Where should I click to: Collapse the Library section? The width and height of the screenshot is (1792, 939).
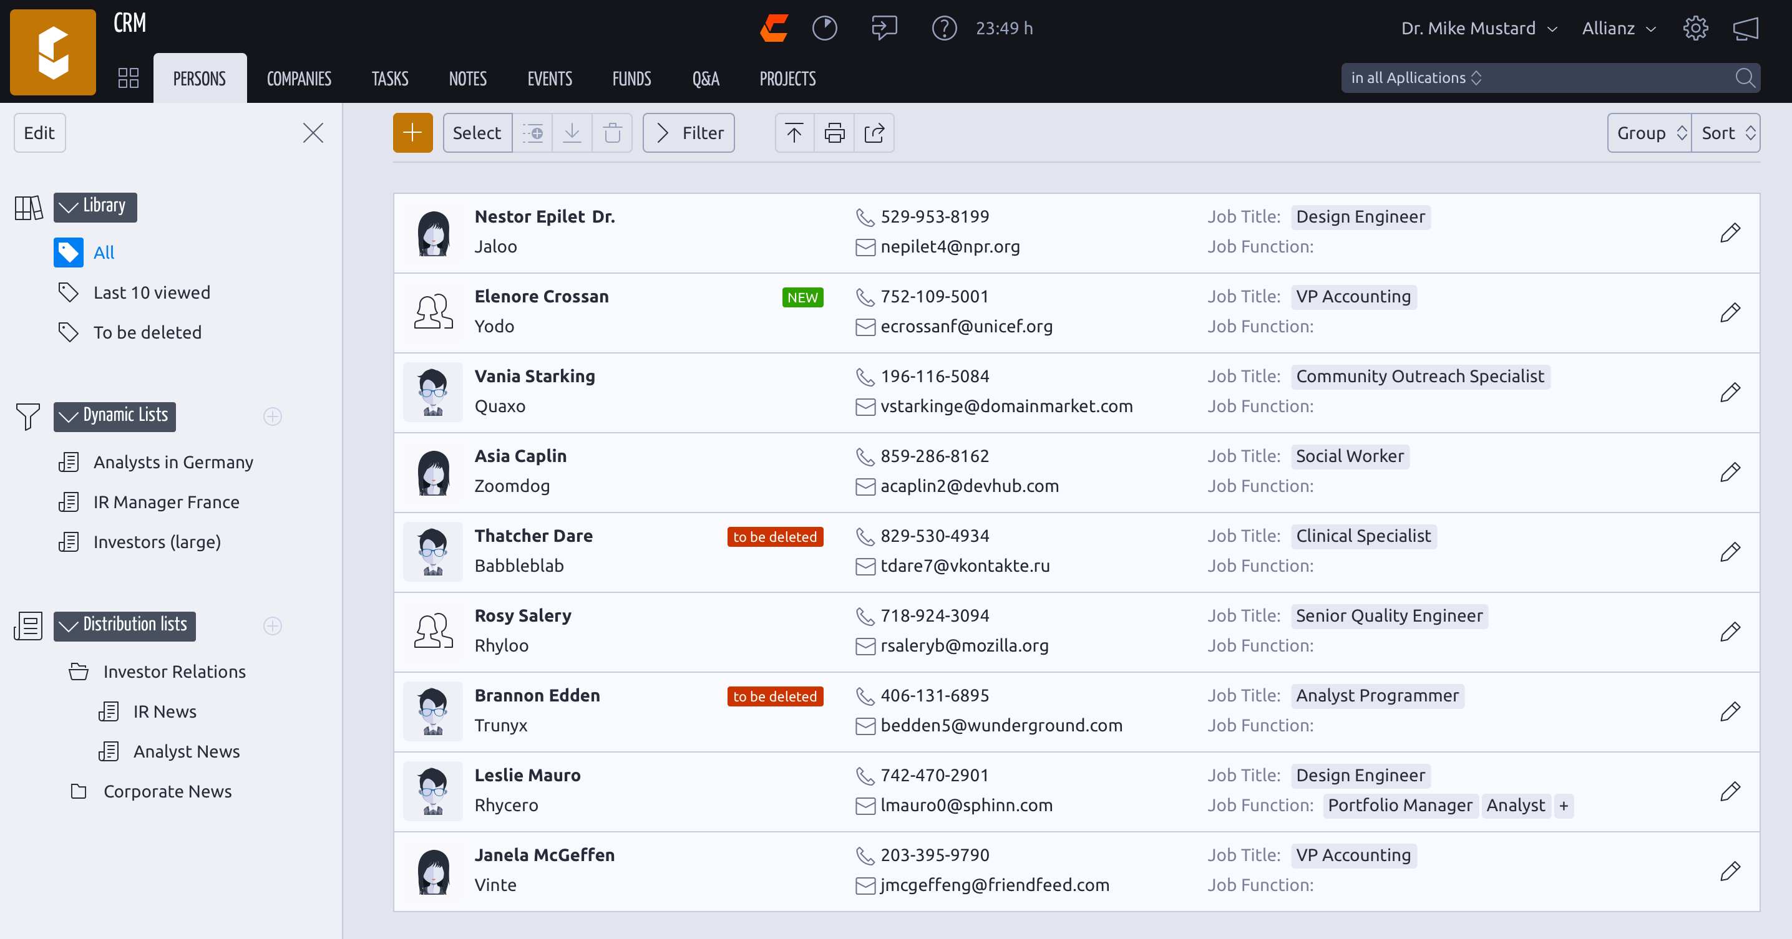point(95,206)
